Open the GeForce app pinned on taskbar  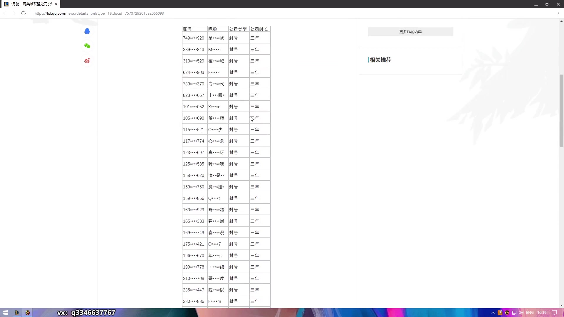pyautogui.click(x=27, y=312)
